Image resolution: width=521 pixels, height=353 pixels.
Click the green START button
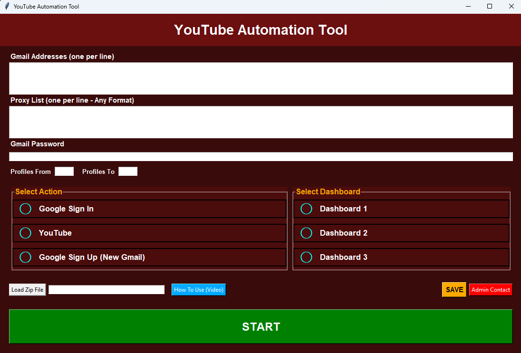(261, 326)
